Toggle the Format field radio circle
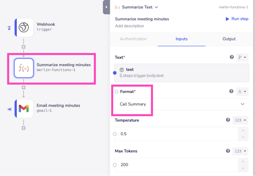Image resolution: width=255 pixels, height=176 pixels. (x=117, y=92)
